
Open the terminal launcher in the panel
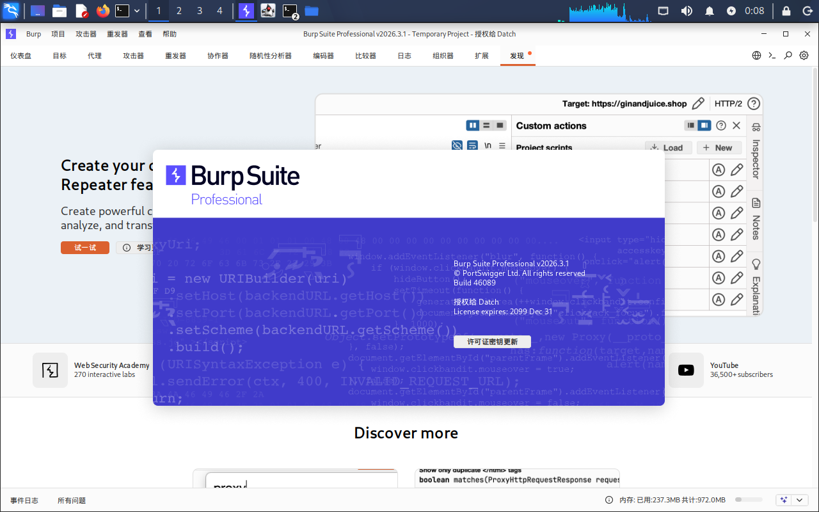tap(122, 10)
